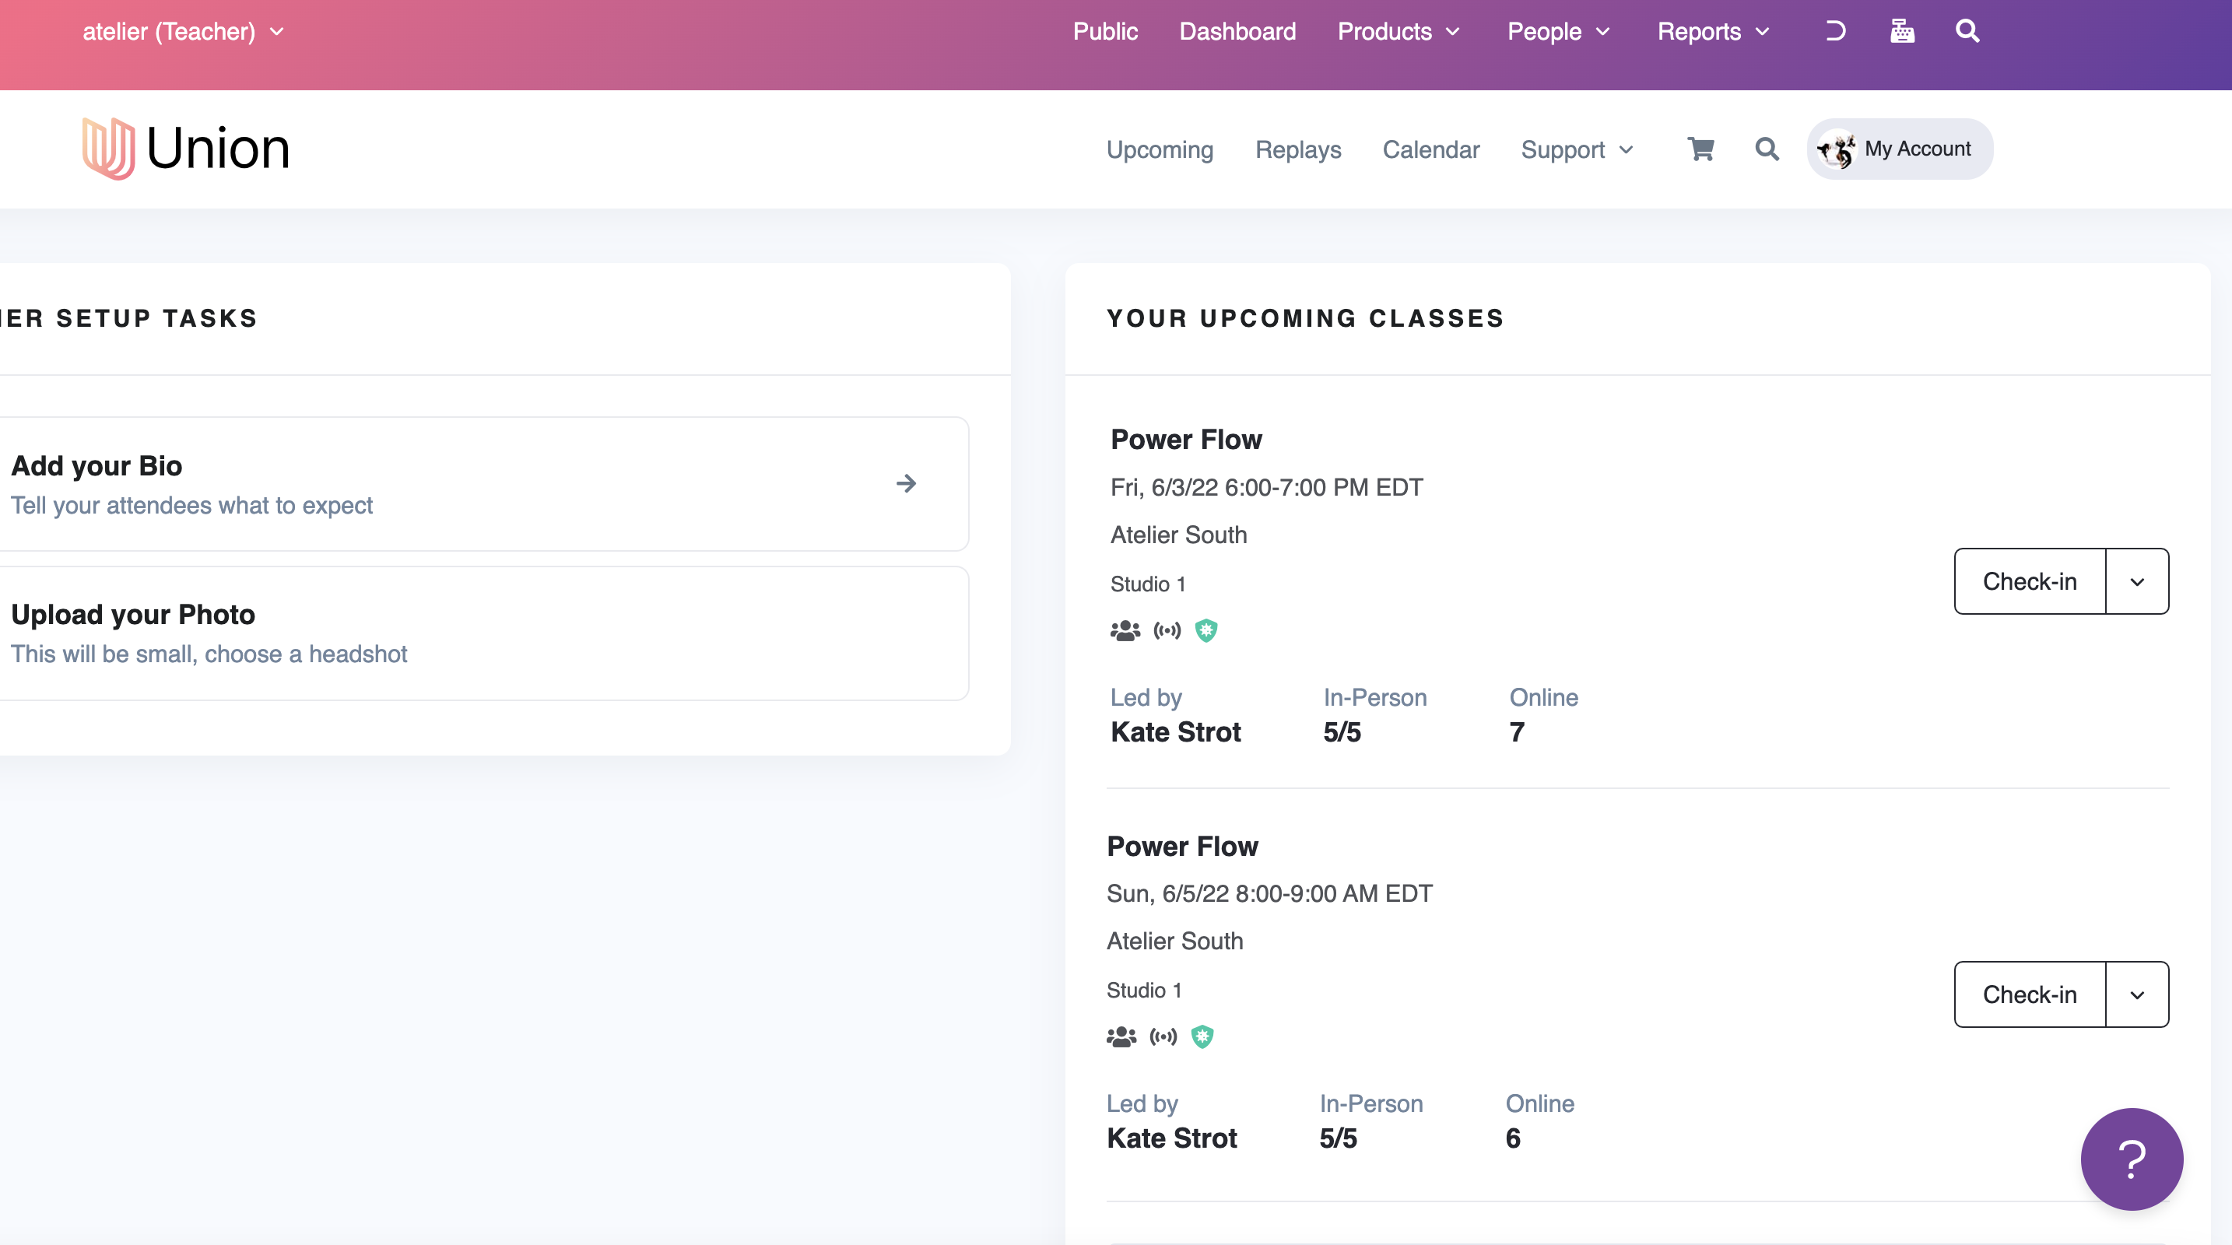This screenshot has height=1245, width=2232.
Task: Click the loading spinner icon in admin bar
Action: click(x=1834, y=31)
